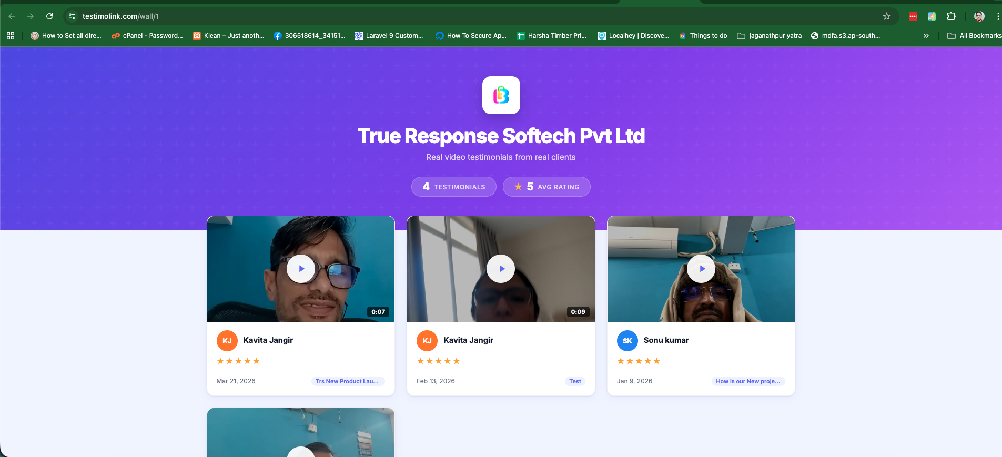Click Kavita Jangir name on Feb 13 card
1002x457 pixels.
click(468, 340)
